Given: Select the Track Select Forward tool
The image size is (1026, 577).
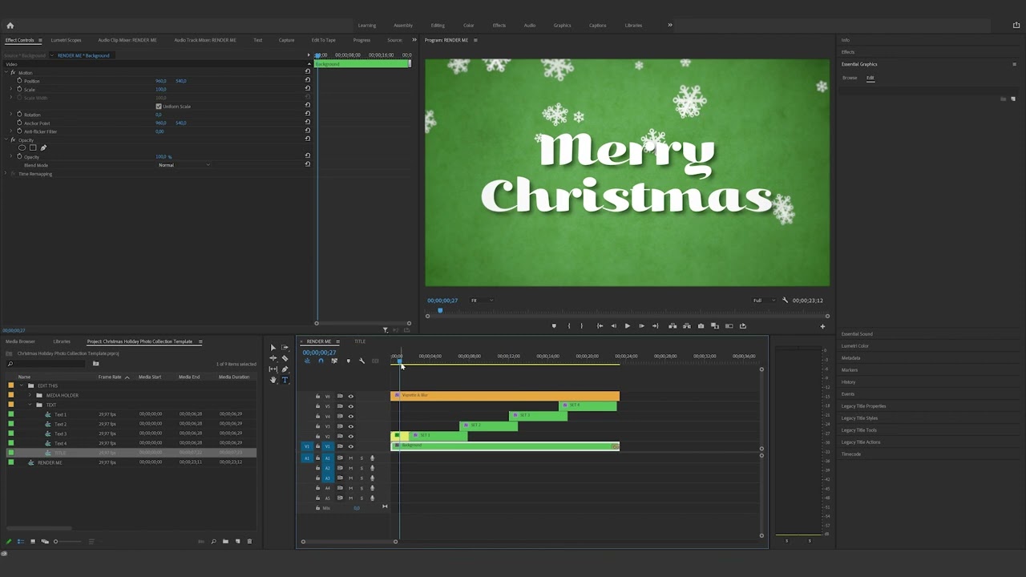Looking at the screenshot, I should click(x=285, y=348).
